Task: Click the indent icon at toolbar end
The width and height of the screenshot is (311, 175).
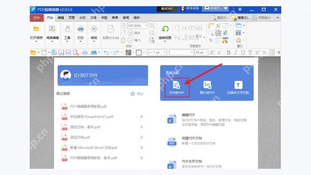Action: 272,52
